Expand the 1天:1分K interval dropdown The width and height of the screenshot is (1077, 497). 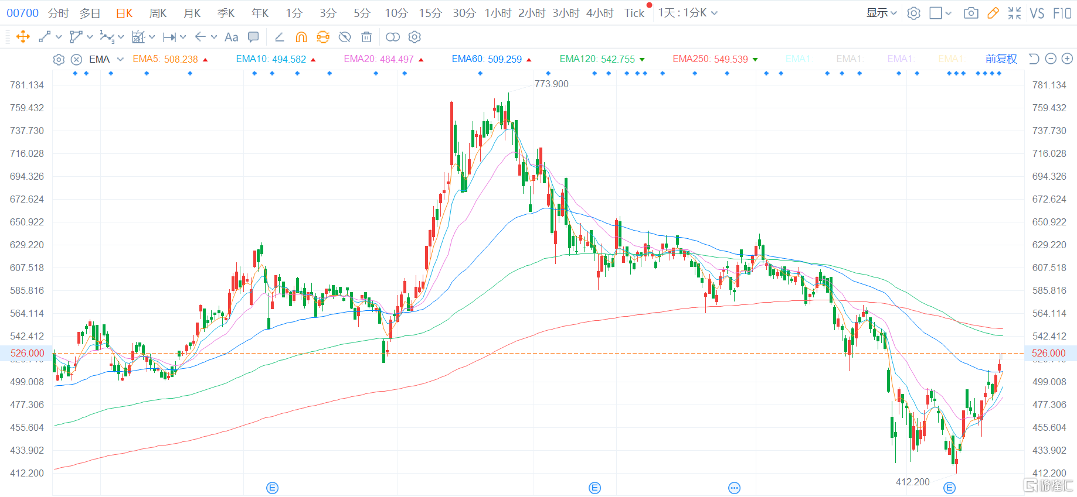(687, 13)
